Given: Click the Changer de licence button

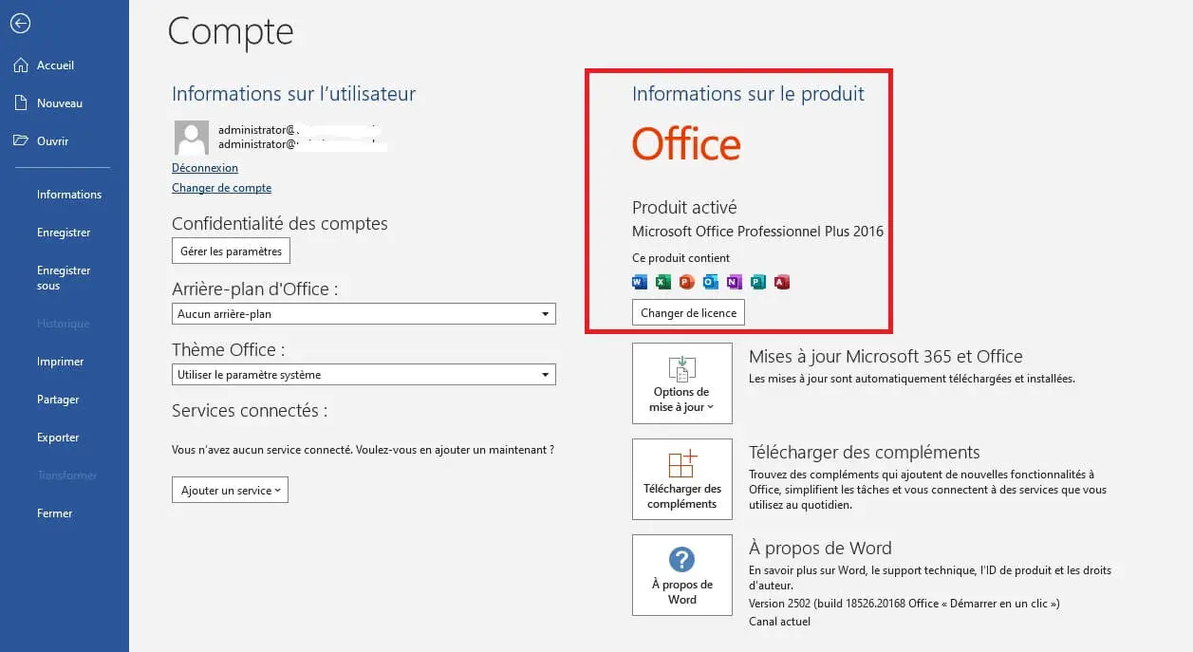Looking at the screenshot, I should [689, 312].
